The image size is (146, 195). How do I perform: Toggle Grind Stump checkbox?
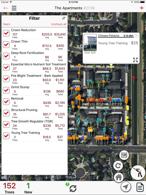coord(6,90)
